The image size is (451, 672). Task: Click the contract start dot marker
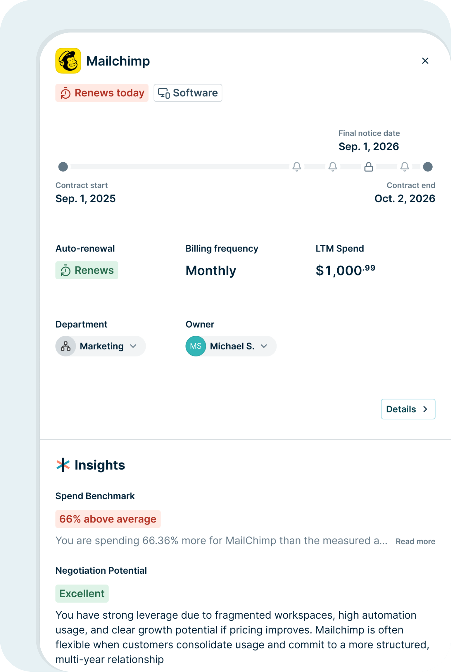[x=63, y=167]
